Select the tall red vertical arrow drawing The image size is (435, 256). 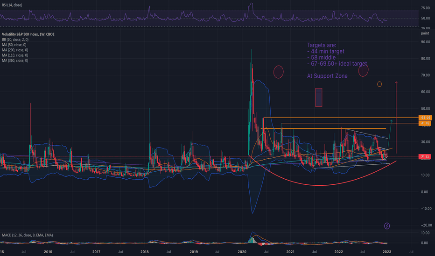pos(396,117)
